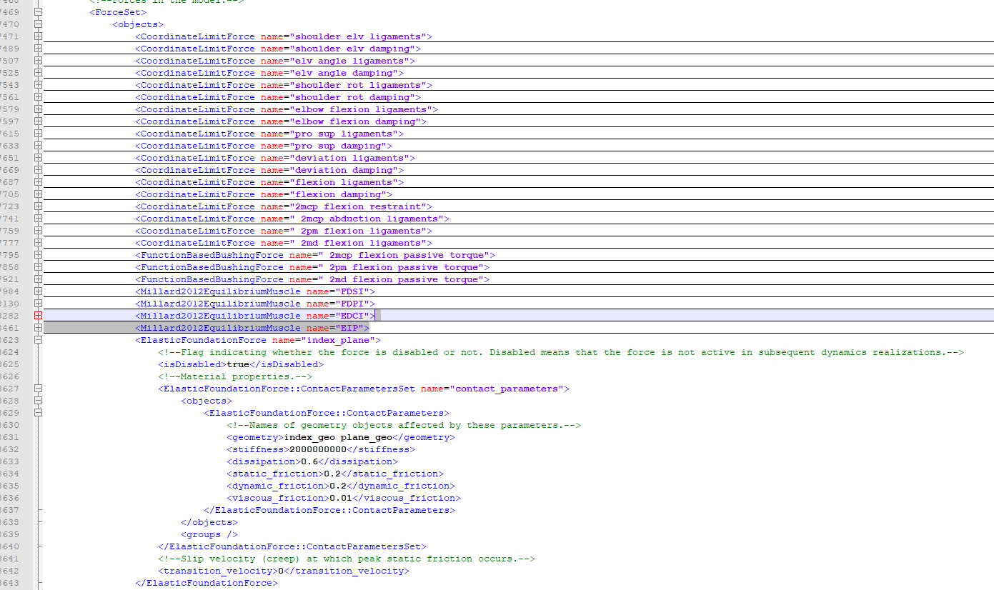Collapse the objects node under ForceSet

(x=38, y=24)
